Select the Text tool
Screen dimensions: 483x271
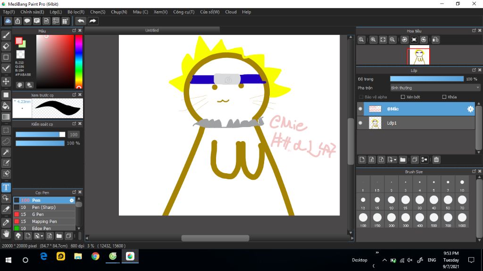pos(6,187)
